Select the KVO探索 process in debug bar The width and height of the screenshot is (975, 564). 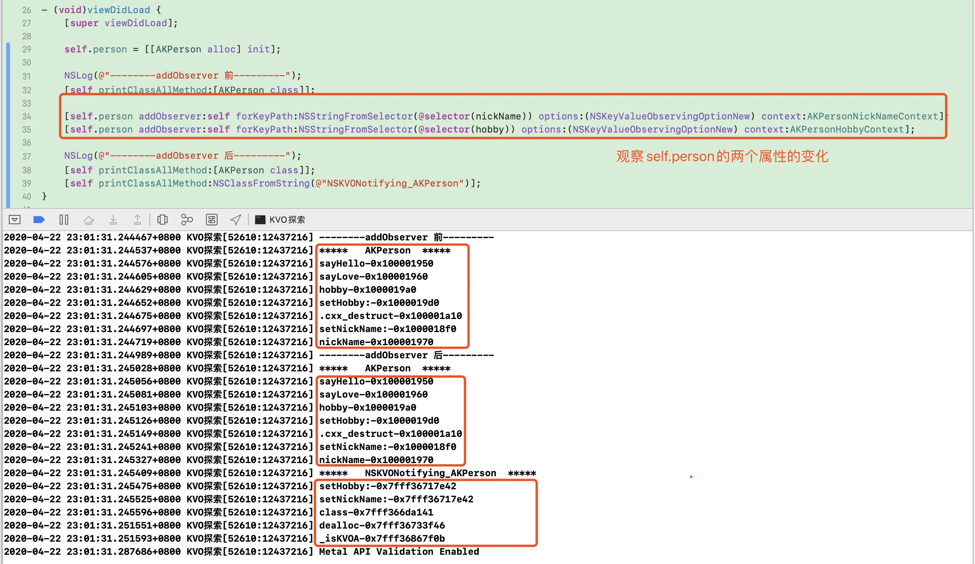pyautogui.click(x=287, y=220)
